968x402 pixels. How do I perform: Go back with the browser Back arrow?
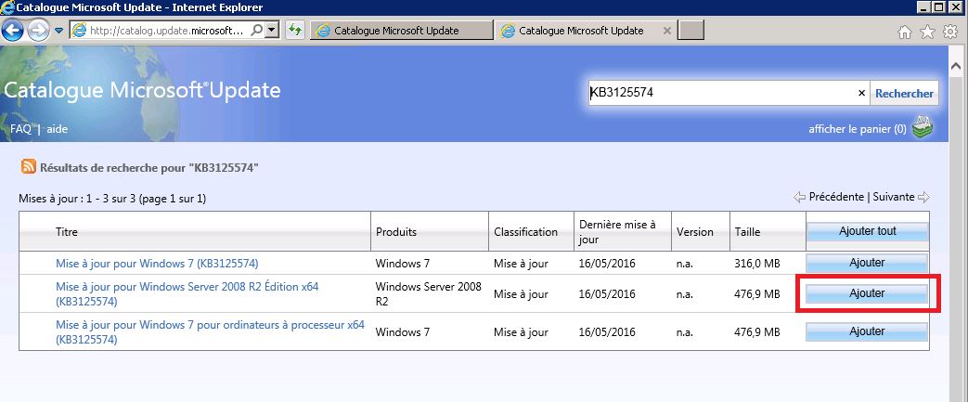pyautogui.click(x=13, y=31)
